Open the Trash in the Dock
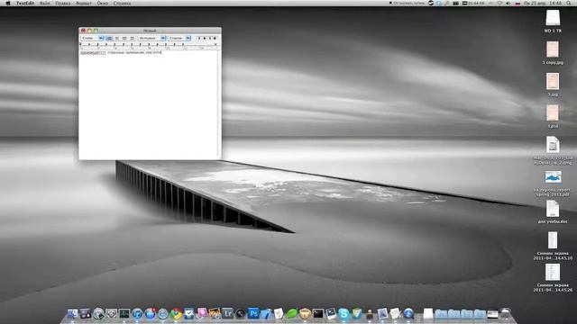 coord(505,313)
